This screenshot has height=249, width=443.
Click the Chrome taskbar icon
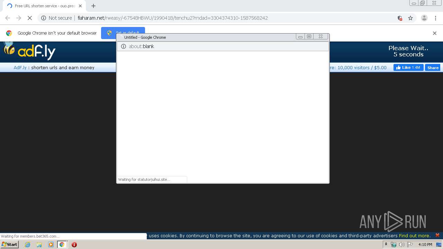(x=62, y=245)
